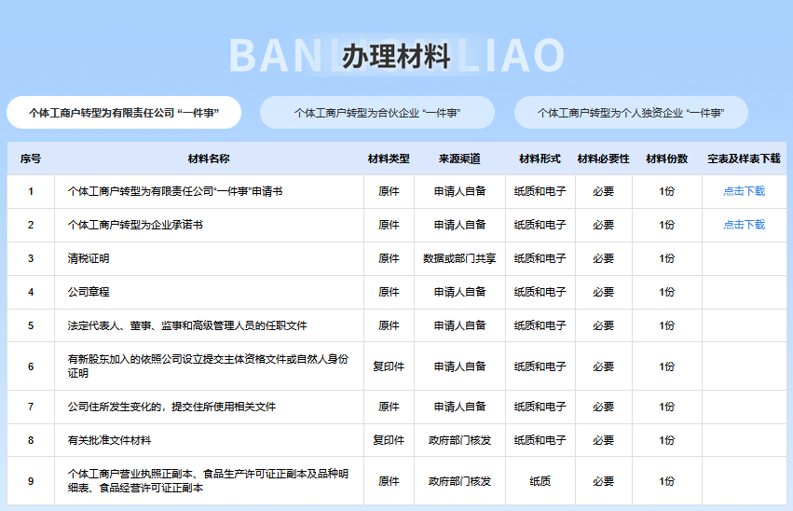The image size is (793, 511).
Task: Click the 序号 column header
Action: point(31,159)
